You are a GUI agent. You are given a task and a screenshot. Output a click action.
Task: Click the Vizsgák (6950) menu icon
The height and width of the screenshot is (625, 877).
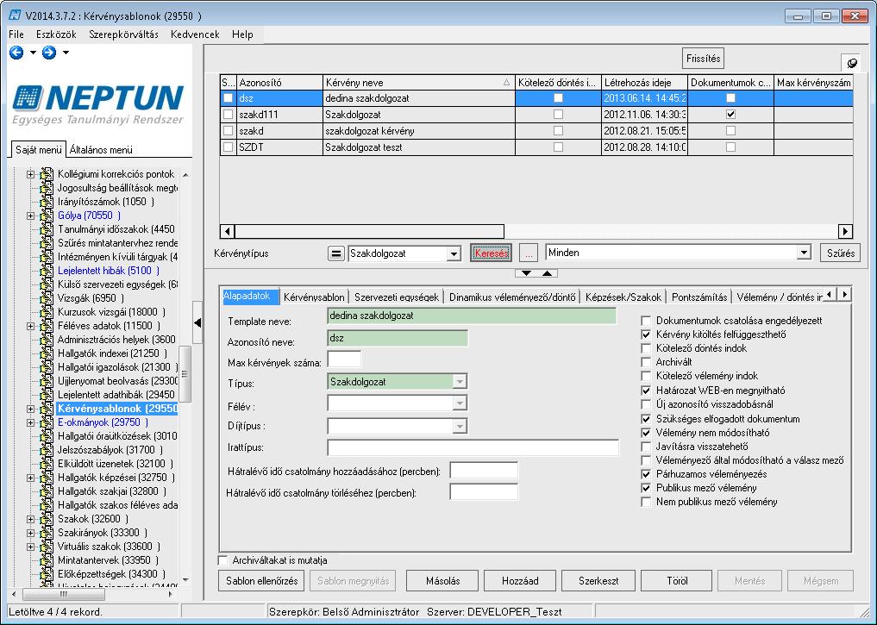[47, 298]
